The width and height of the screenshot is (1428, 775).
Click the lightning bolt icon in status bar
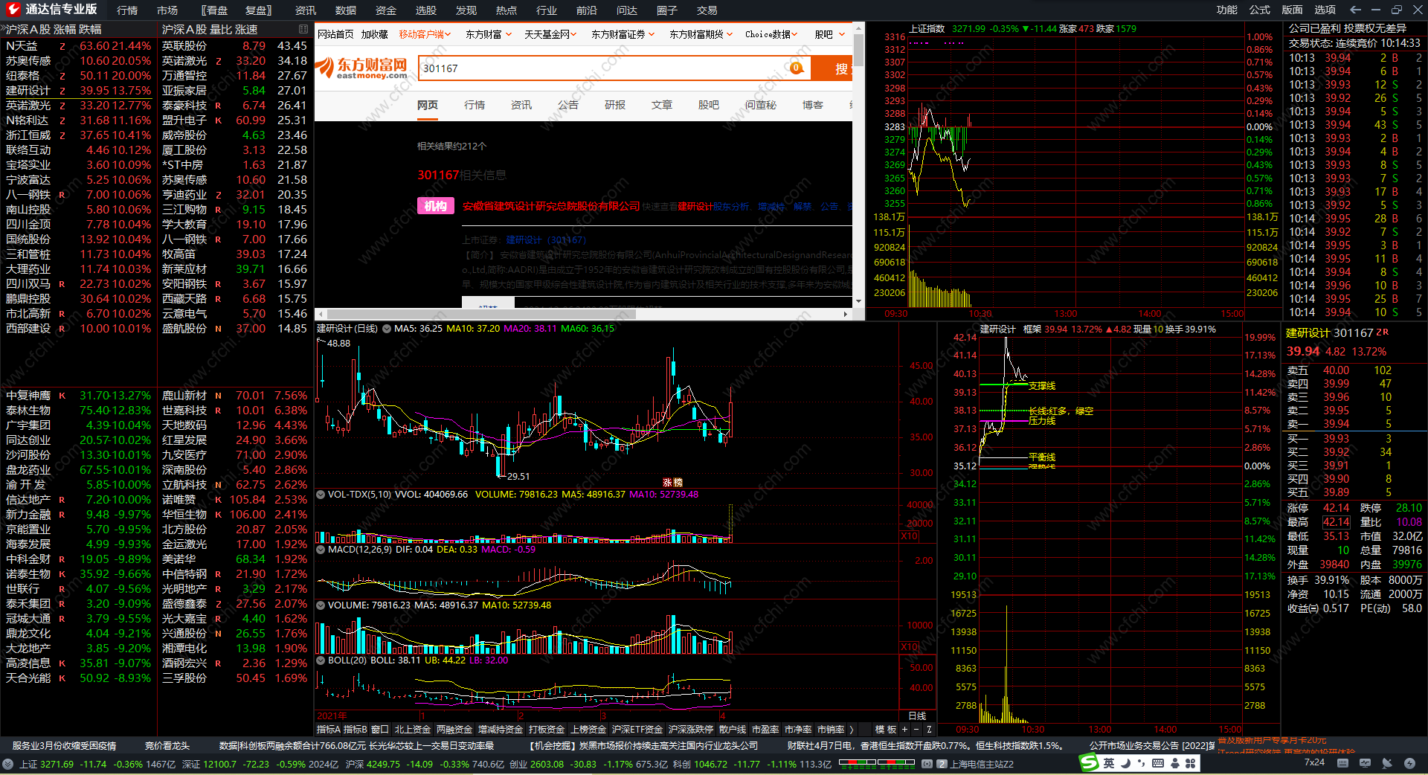(x=1409, y=763)
